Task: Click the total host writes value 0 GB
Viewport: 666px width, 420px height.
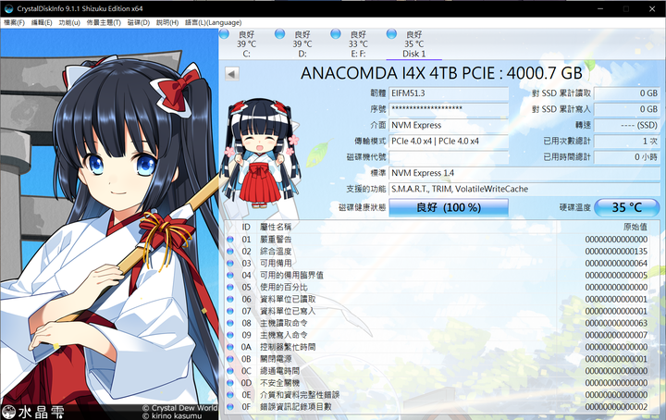Action: (x=627, y=109)
